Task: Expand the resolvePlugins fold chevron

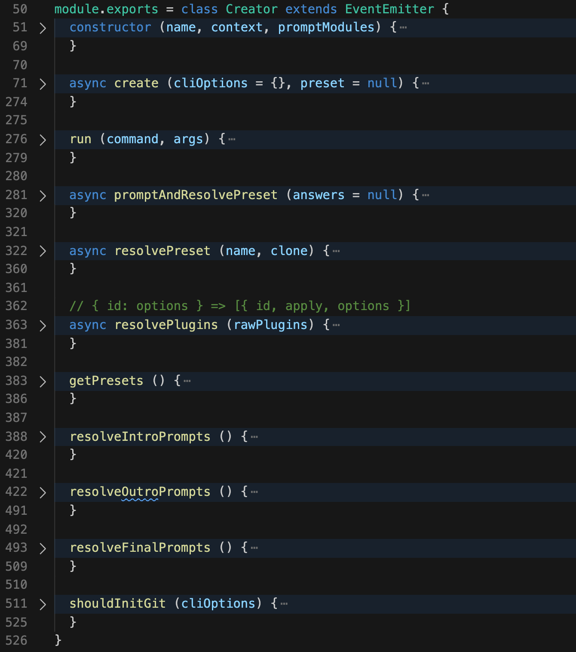Action: coord(43,326)
